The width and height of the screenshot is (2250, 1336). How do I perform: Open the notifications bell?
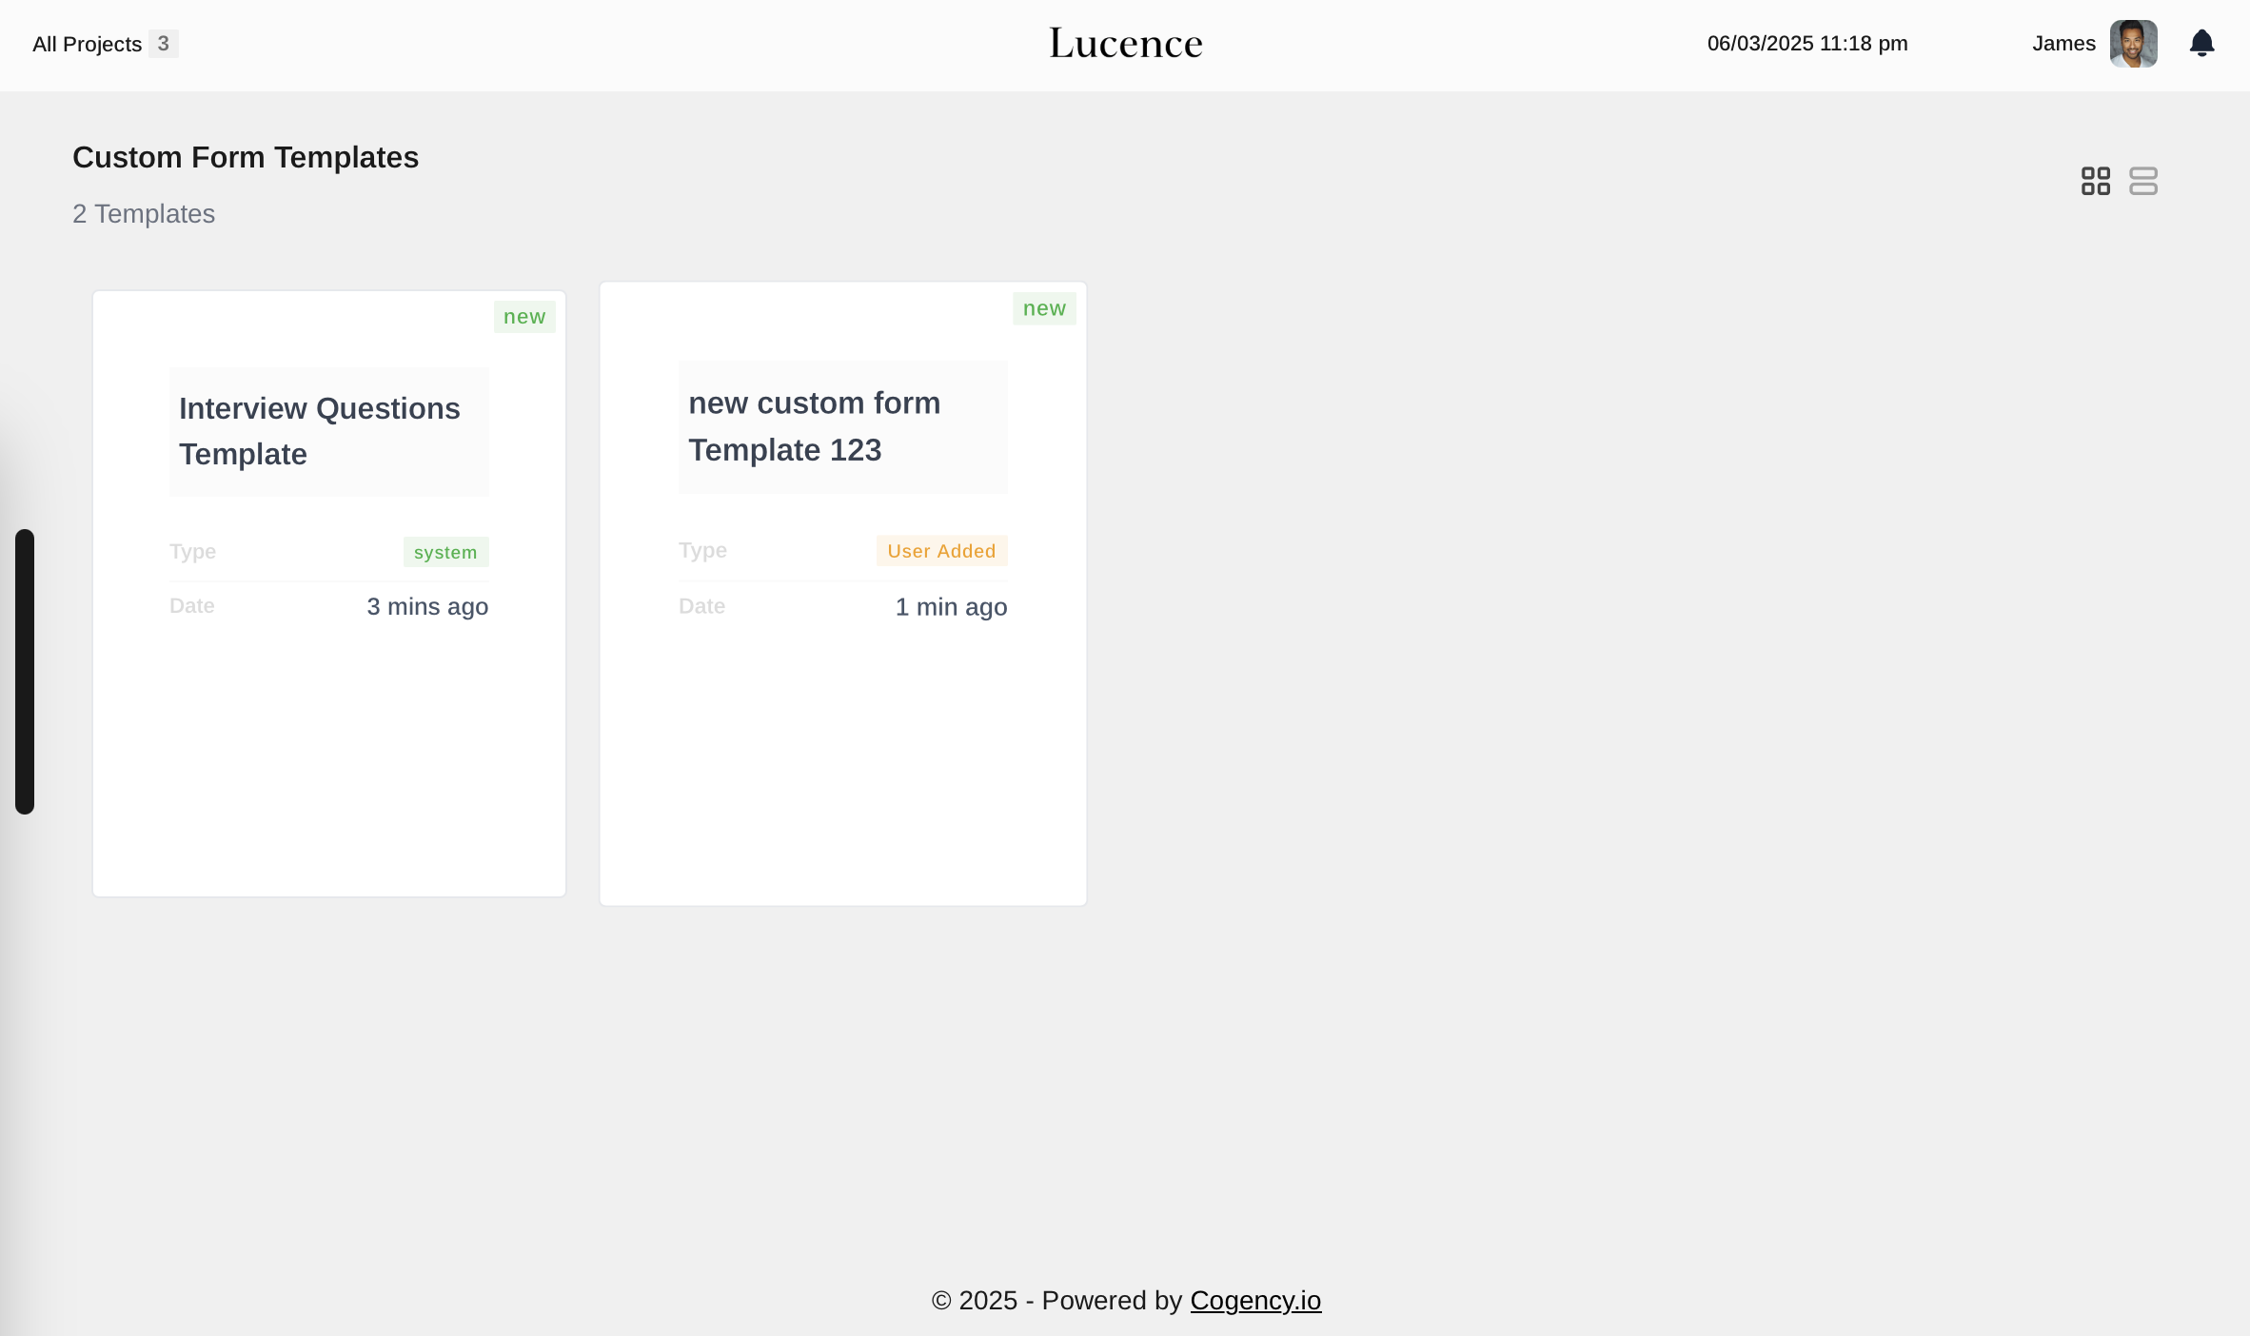tap(2201, 44)
